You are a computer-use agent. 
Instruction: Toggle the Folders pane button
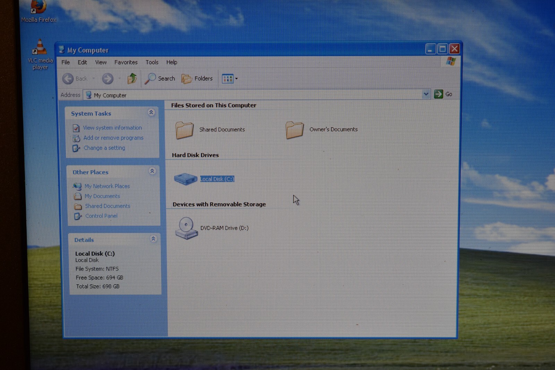pyautogui.click(x=197, y=79)
